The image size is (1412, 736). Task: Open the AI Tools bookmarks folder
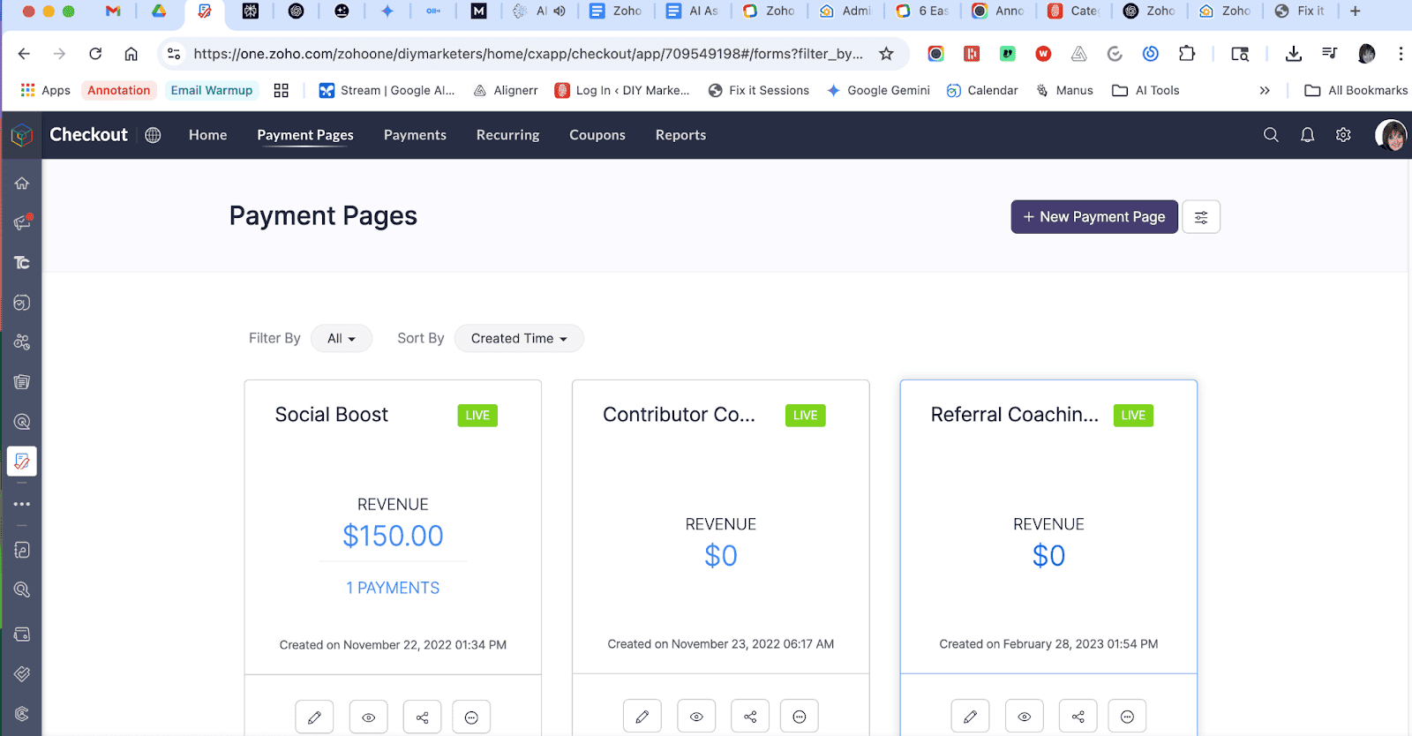1145,90
